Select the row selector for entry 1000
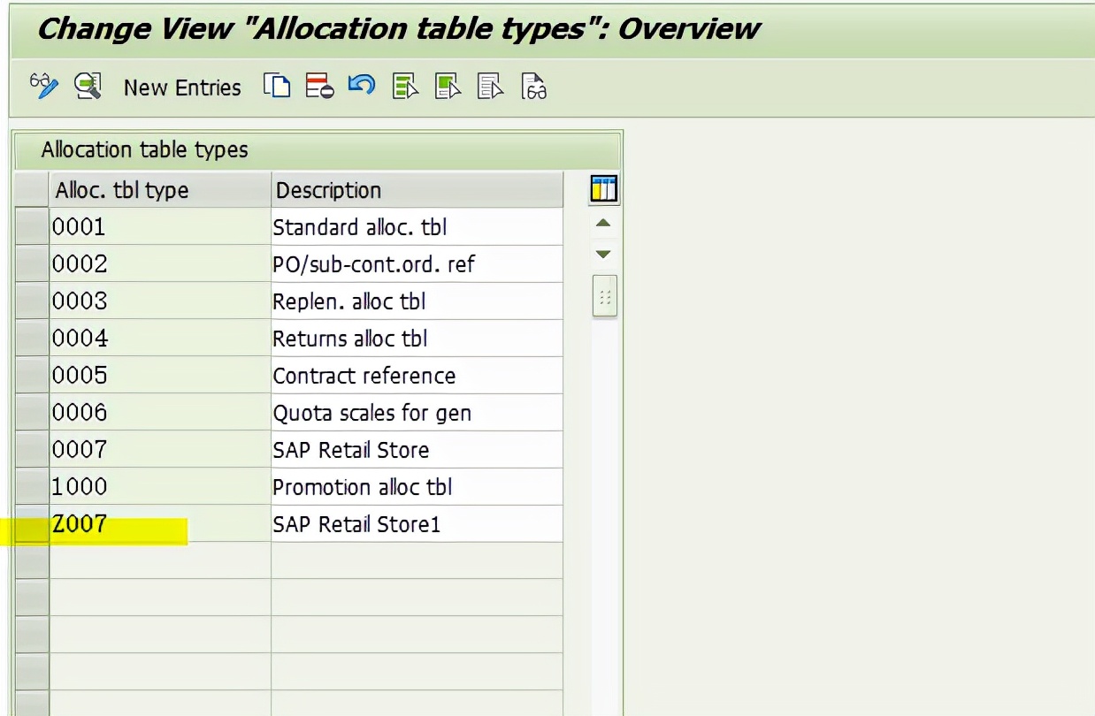 pyautogui.click(x=31, y=486)
